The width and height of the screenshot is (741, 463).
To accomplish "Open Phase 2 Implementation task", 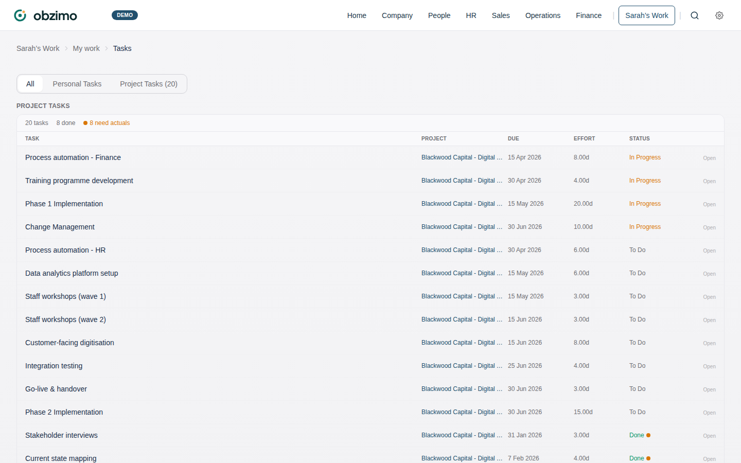I will click(x=64, y=412).
